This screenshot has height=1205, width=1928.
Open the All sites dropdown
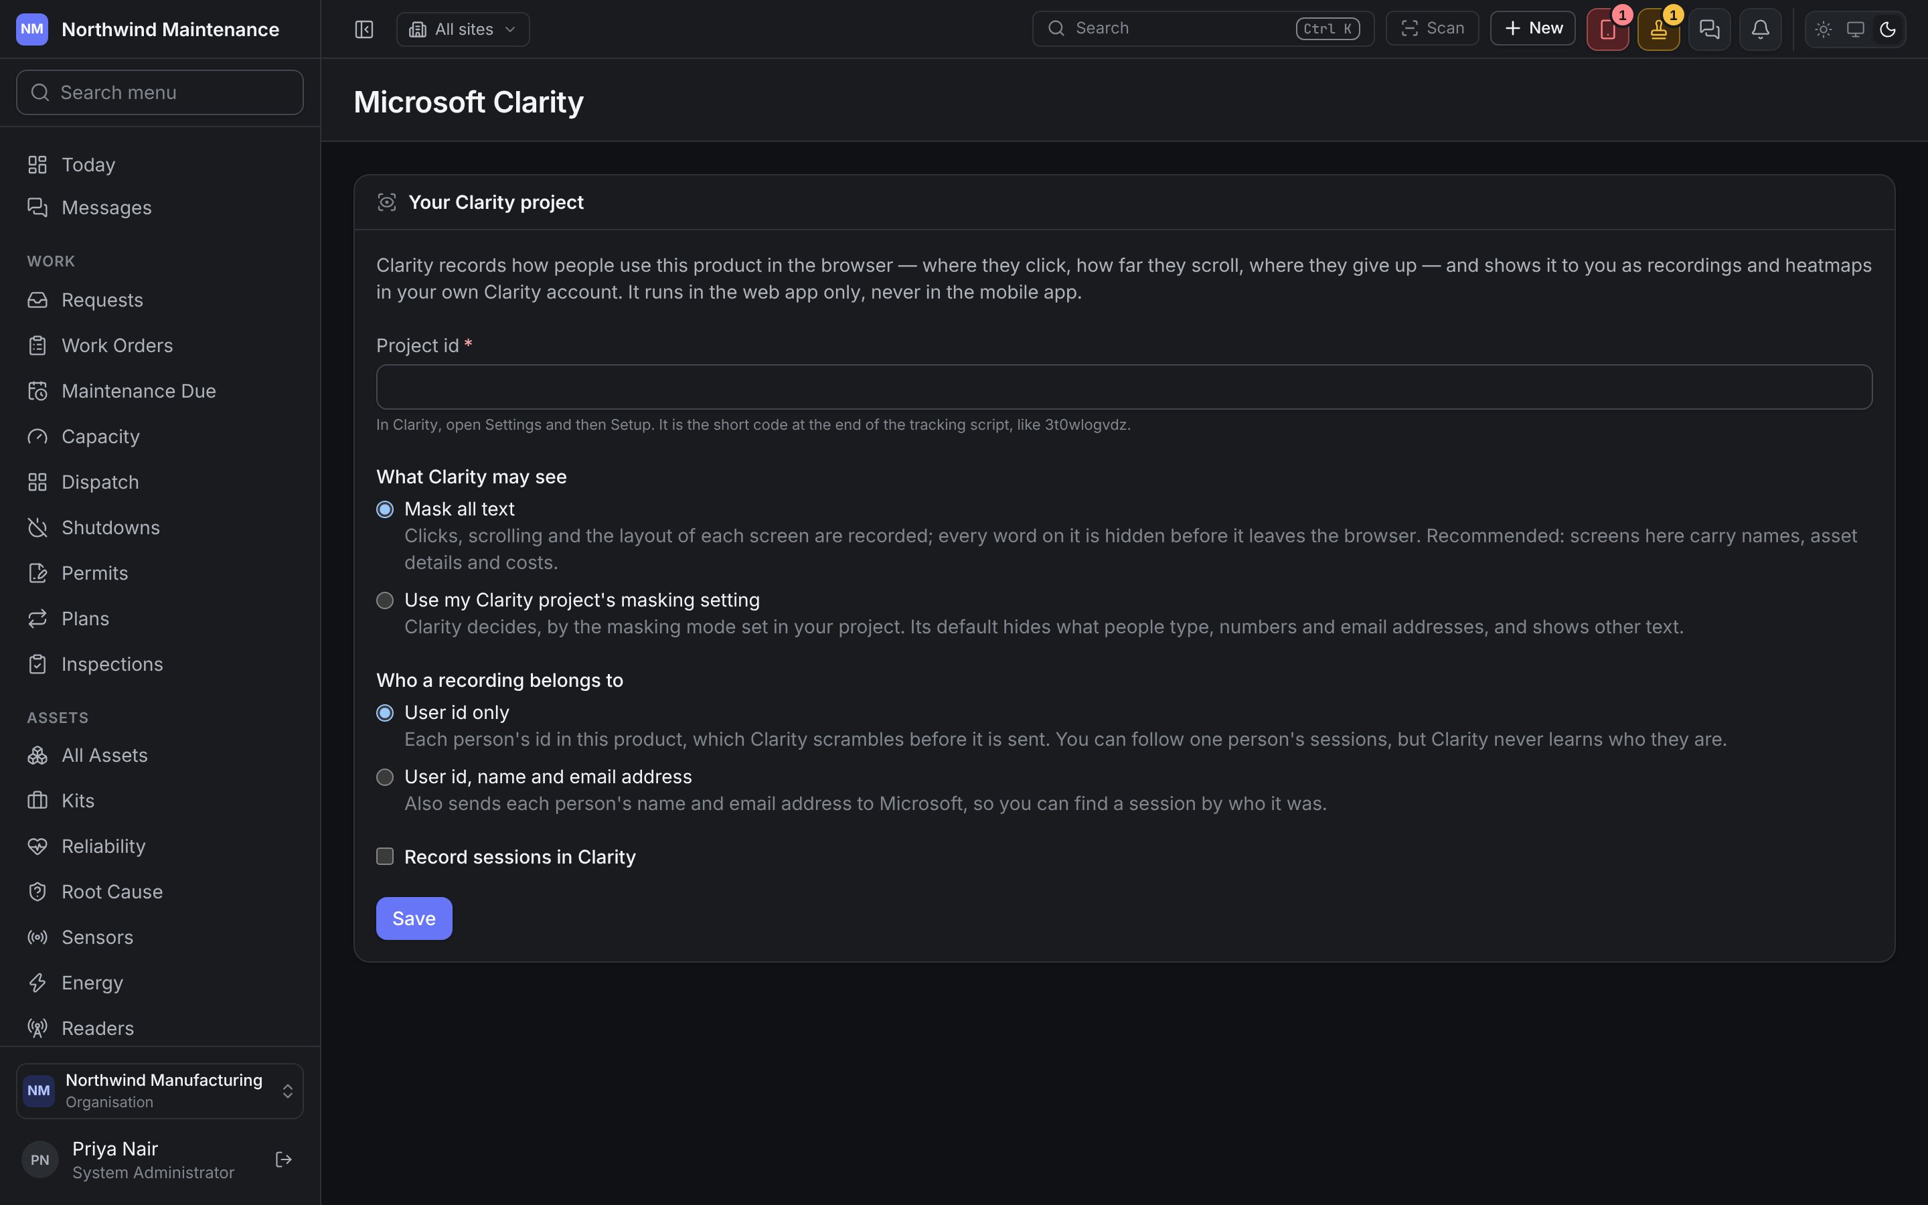tap(463, 29)
